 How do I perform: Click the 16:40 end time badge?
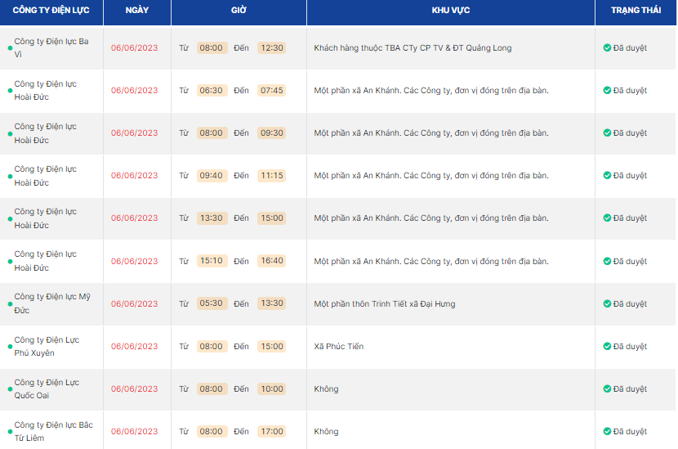271,261
